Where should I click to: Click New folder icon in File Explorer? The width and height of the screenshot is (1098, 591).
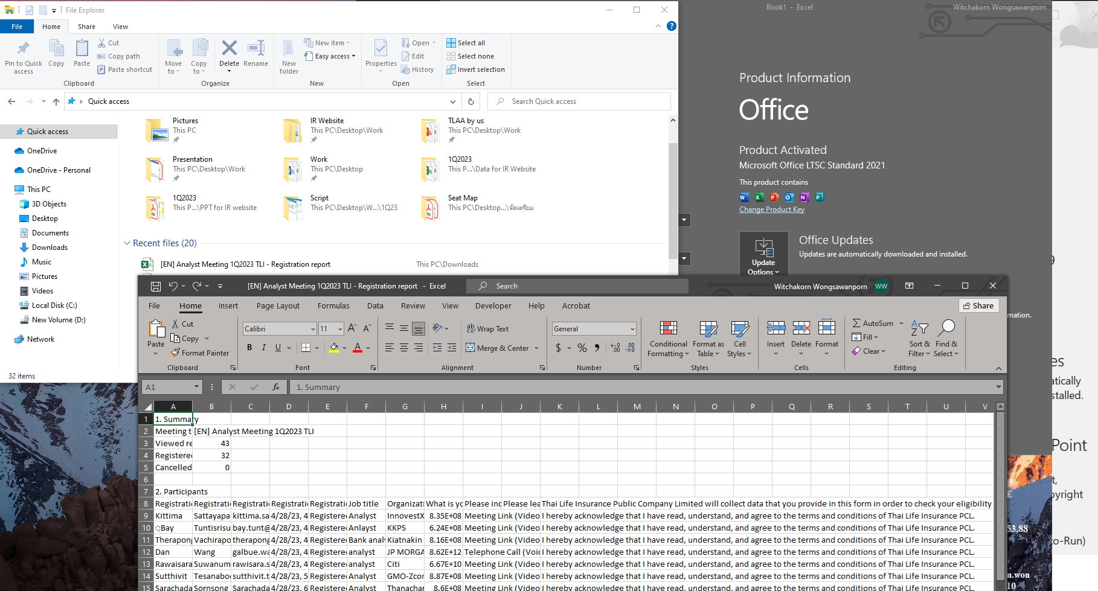pos(289,48)
